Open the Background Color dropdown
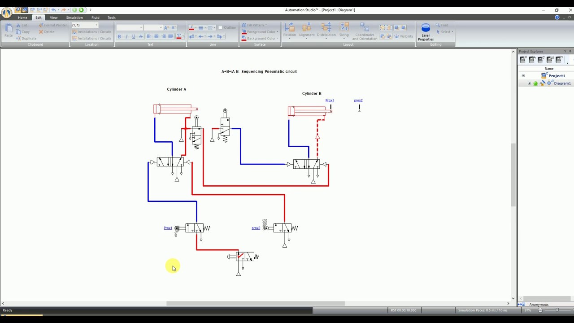 (x=261, y=39)
